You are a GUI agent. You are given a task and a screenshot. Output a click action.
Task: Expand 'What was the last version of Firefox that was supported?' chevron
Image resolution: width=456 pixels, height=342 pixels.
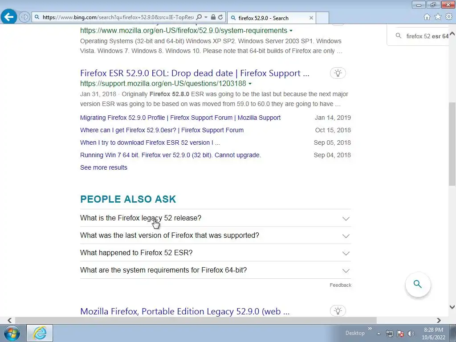point(346,236)
